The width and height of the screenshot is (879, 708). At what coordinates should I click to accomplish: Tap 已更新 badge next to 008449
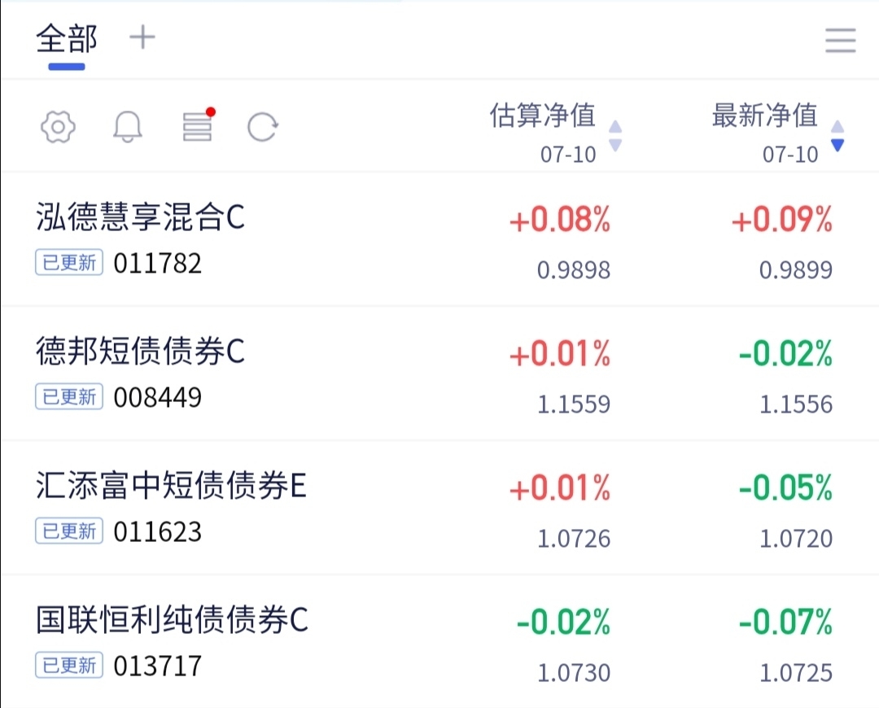(69, 397)
